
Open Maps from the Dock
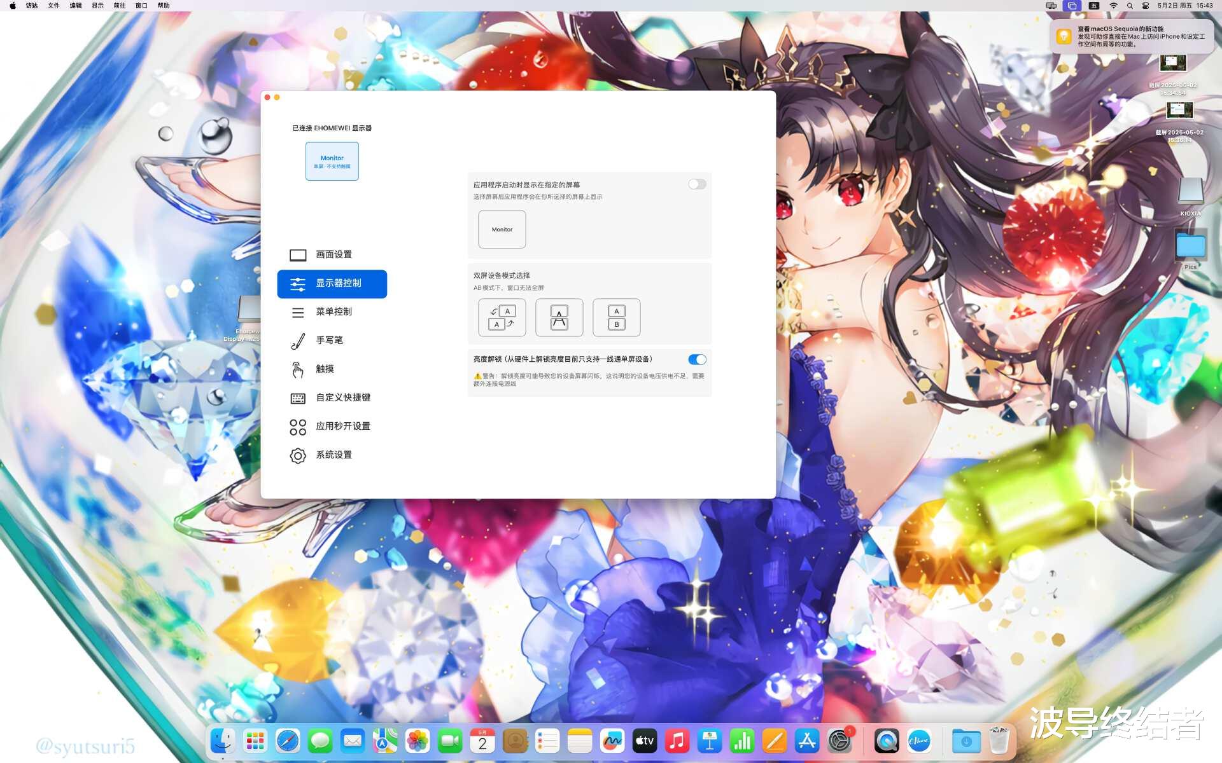tap(385, 741)
